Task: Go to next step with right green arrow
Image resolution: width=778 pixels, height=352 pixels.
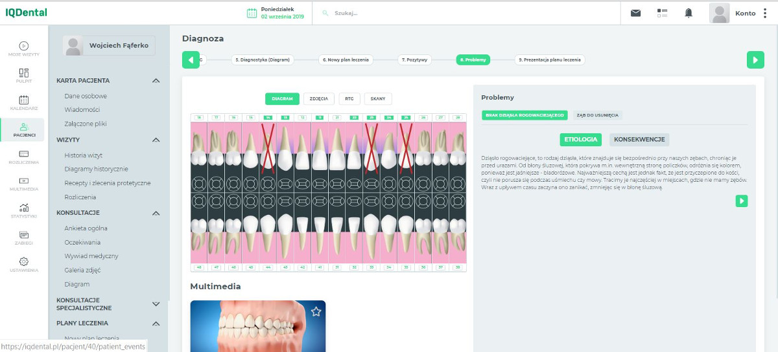Action: [755, 60]
